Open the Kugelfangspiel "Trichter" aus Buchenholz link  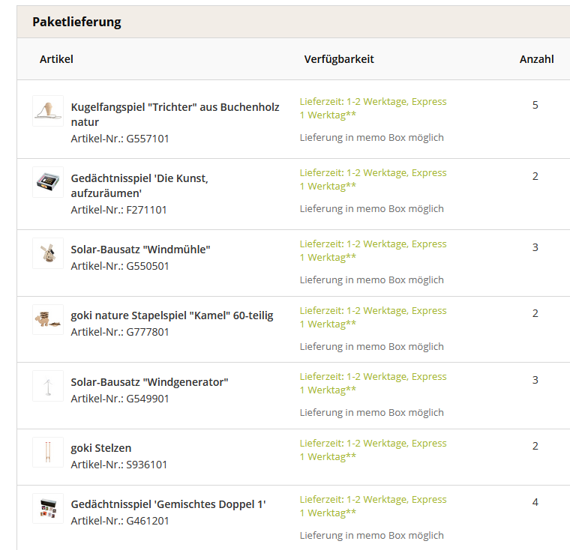tap(175, 115)
